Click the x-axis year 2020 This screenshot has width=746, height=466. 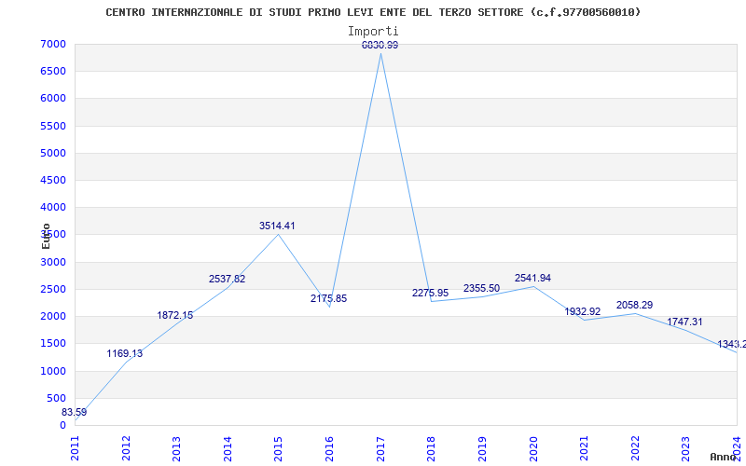tap(532, 449)
